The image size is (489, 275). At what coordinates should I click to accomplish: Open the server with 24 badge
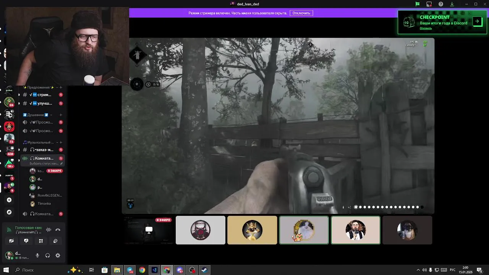[x=9, y=102]
